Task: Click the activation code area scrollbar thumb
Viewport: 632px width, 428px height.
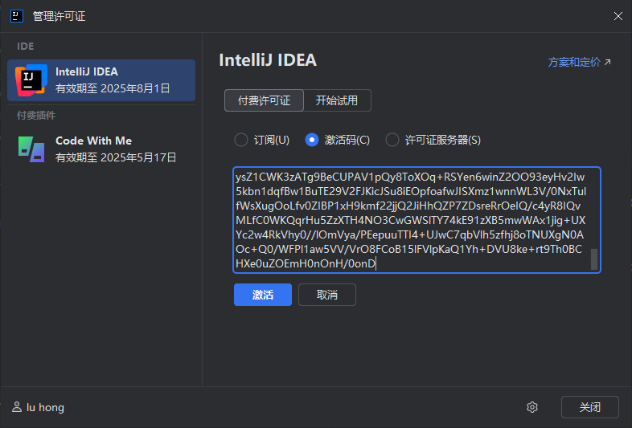Action: pos(593,259)
